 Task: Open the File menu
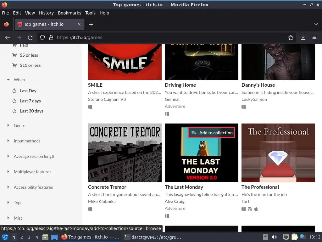tap(5, 13)
